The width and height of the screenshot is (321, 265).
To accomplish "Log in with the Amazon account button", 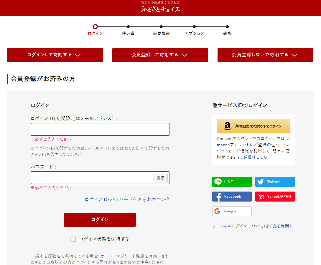I will pos(253,126).
